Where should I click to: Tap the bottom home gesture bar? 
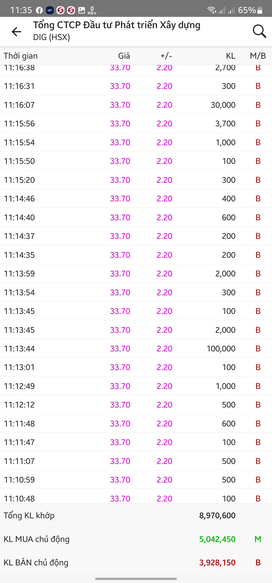point(136,579)
